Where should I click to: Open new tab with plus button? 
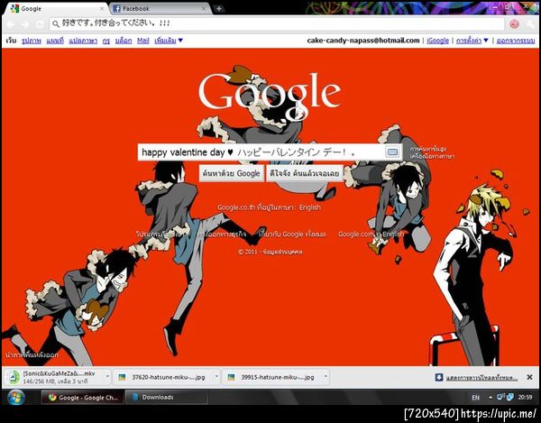click(219, 9)
